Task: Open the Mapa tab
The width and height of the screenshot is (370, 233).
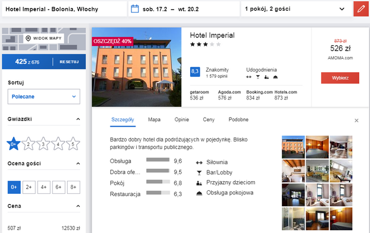Action: 154,120
